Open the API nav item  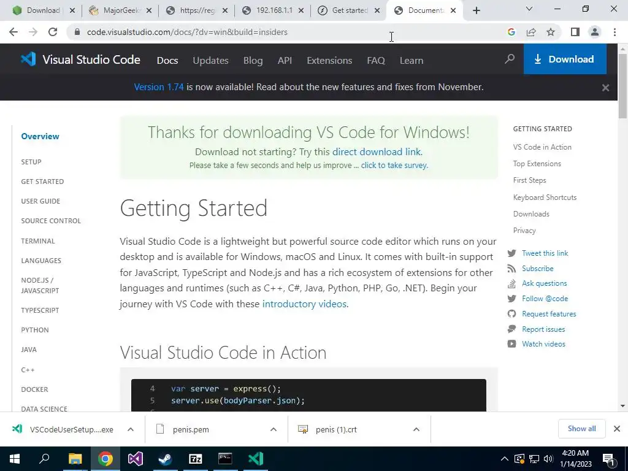285,61
